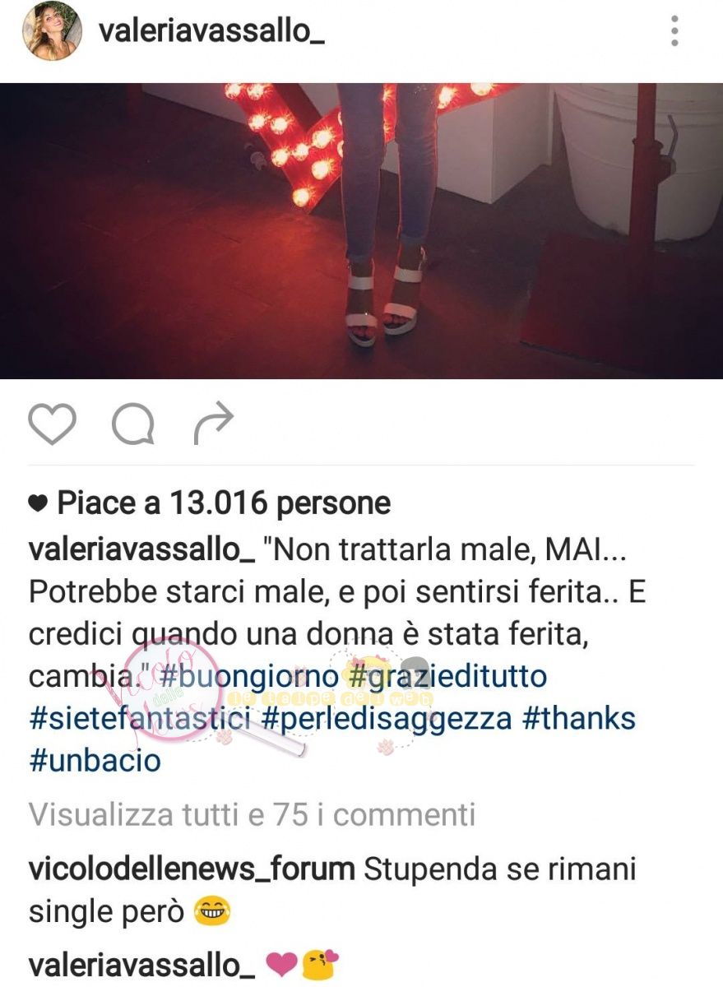
Task: Open valeriavassallo_ username in header
Action: [211, 31]
